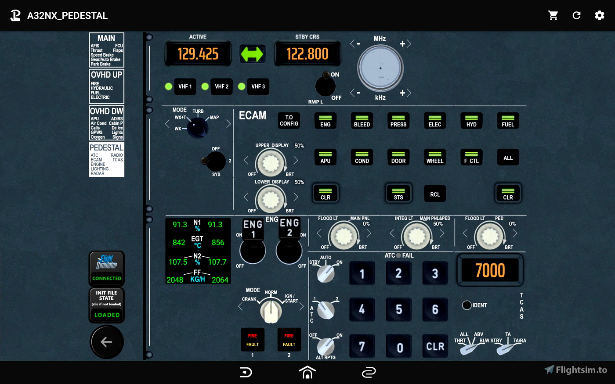The width and height of the screenshot is (615, 384).
Task: Open the MAIN panel page
Action: click(x=107, y=50)
